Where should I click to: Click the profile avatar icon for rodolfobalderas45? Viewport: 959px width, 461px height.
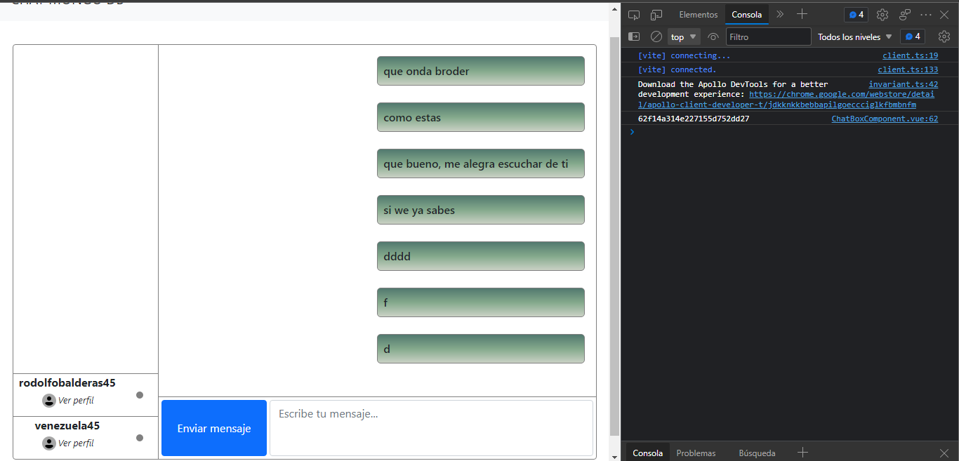coord(48,400)
